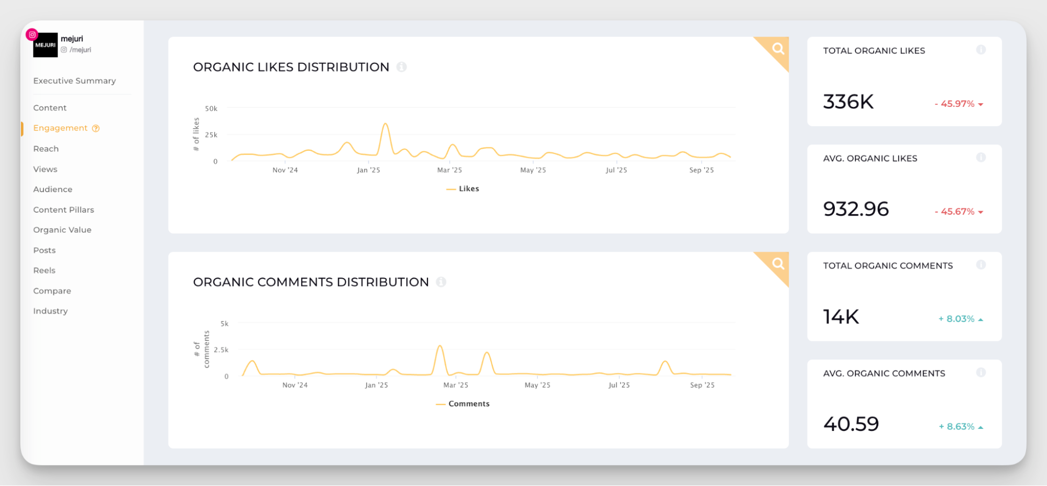The height and width of the screenshot is (486, 1047).
Task: Select Reach in the sidebar
Action: point(46,149)
